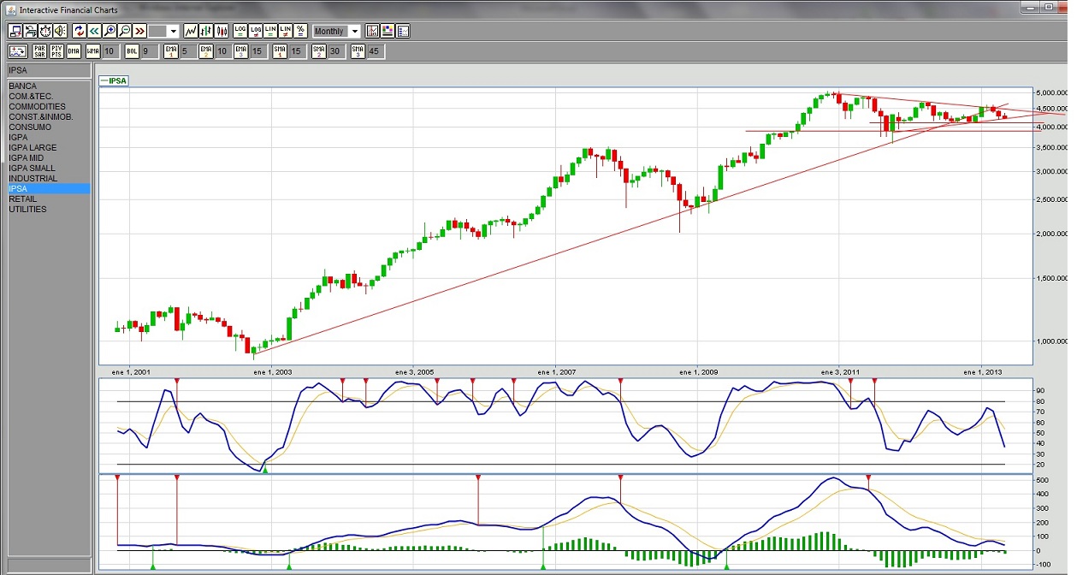Click the printer toolbar icon
The height and width of the screenshot is (575, 1077).
pyautogui.click(x=31, y=31)
